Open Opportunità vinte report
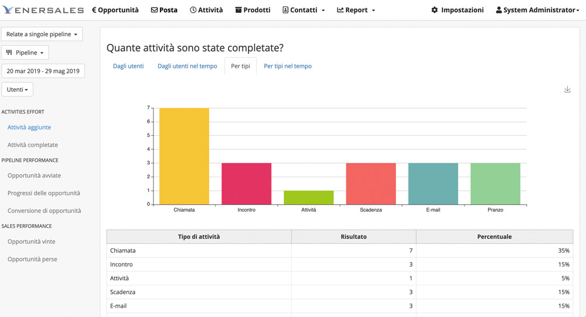The image size is (586, 317). click(x=32, y=242)
